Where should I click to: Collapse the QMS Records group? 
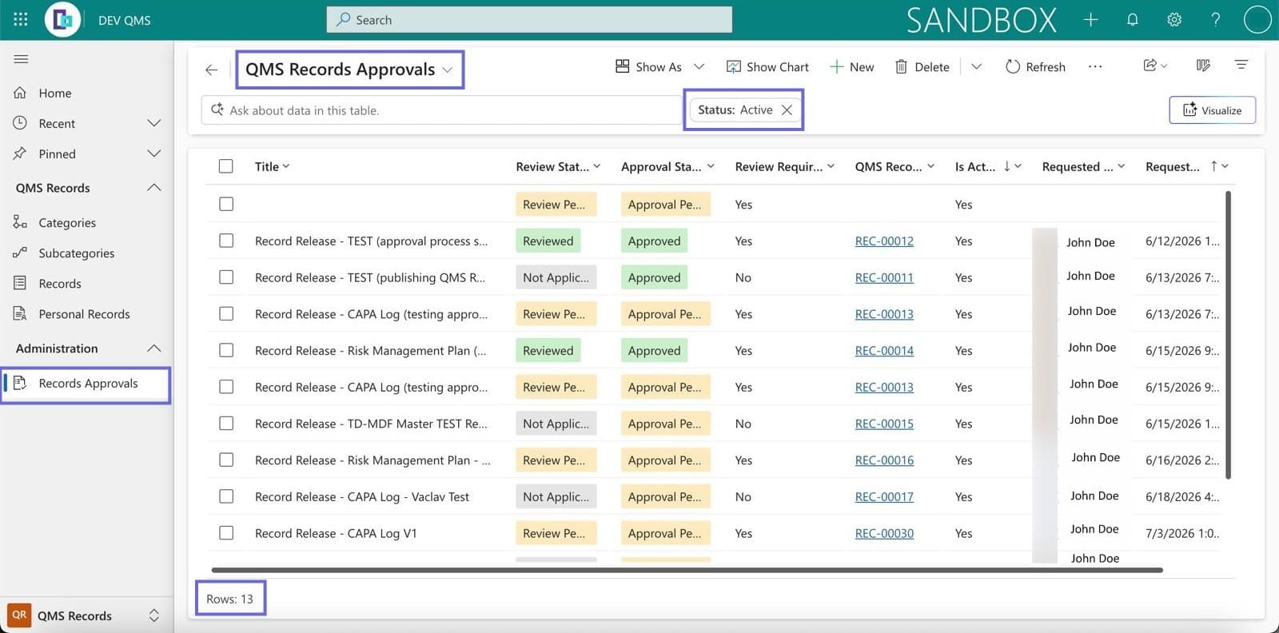click(x=154, y=188)
